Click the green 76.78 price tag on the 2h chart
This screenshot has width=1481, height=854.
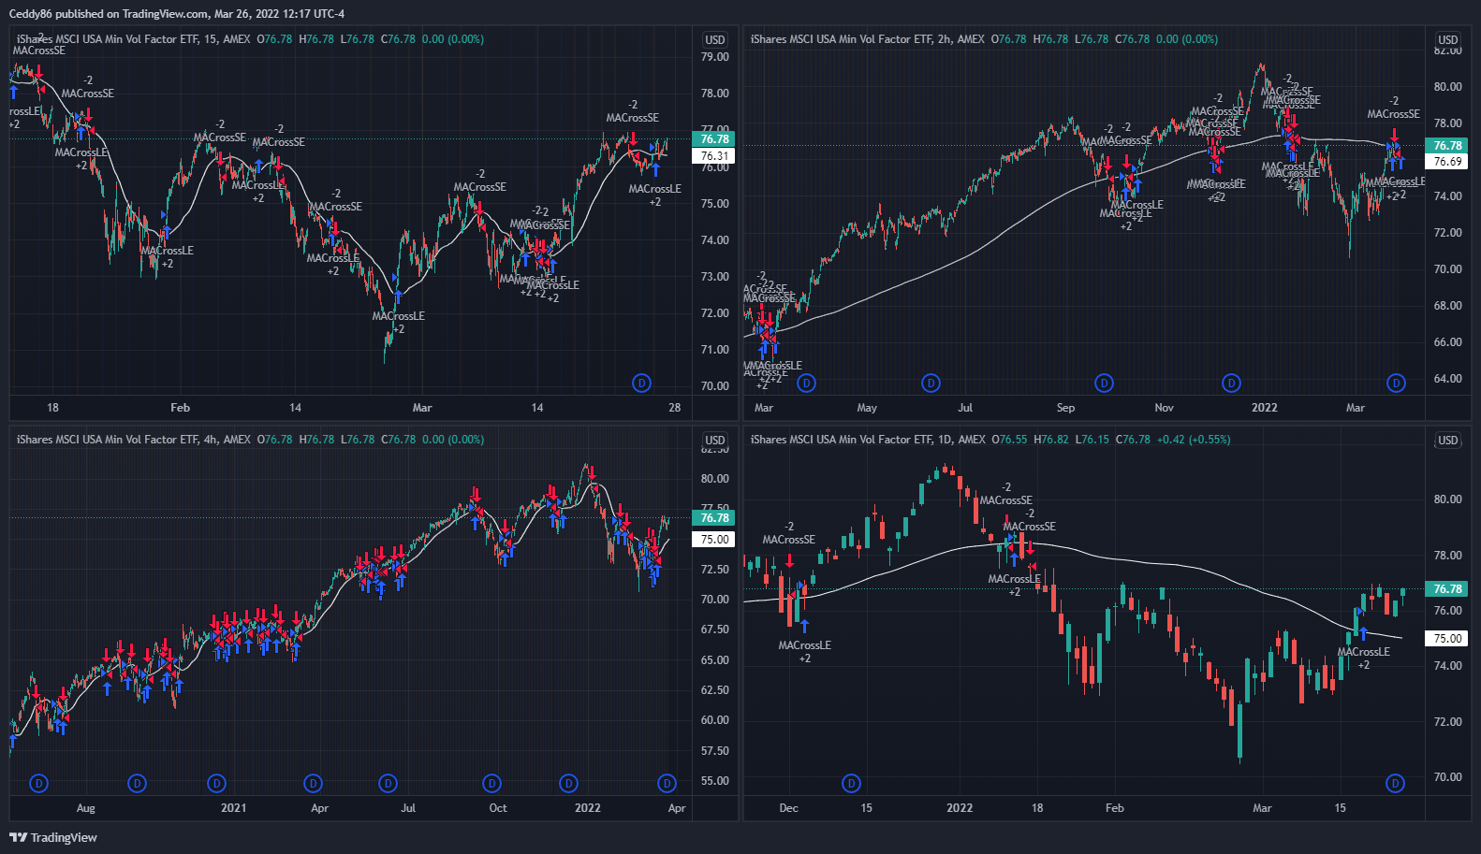(x=1447, y=145)
